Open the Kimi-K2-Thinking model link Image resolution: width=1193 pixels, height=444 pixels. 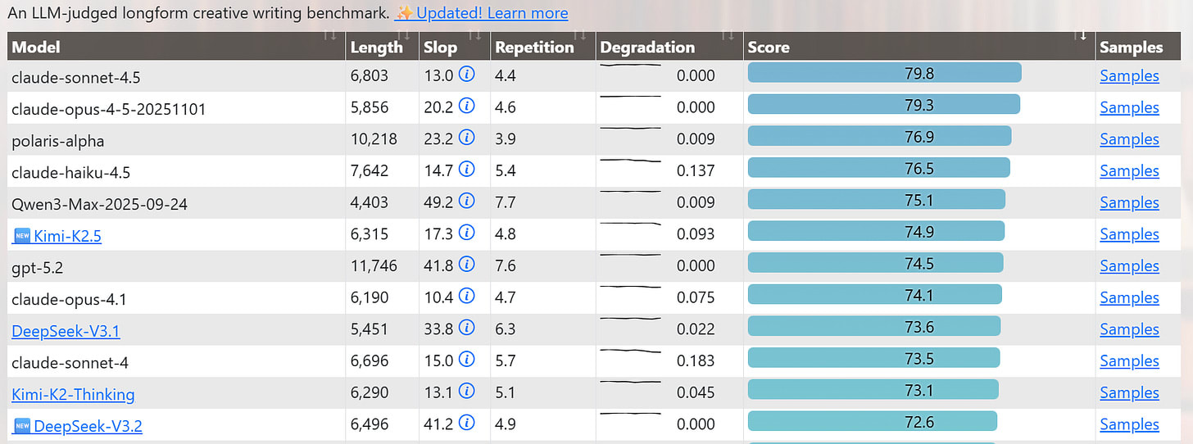(73, 394)
